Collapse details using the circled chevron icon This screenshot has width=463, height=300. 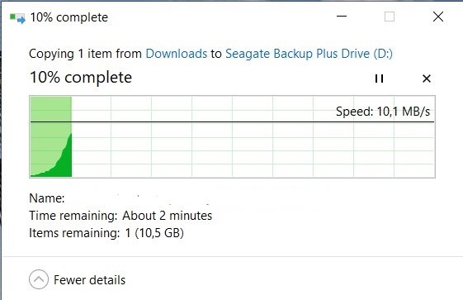[39, 279]
